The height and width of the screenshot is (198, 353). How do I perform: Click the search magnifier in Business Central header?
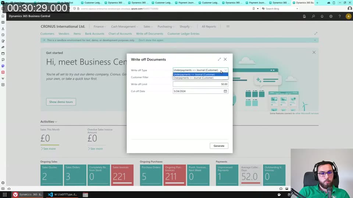[x=313, y=16]
